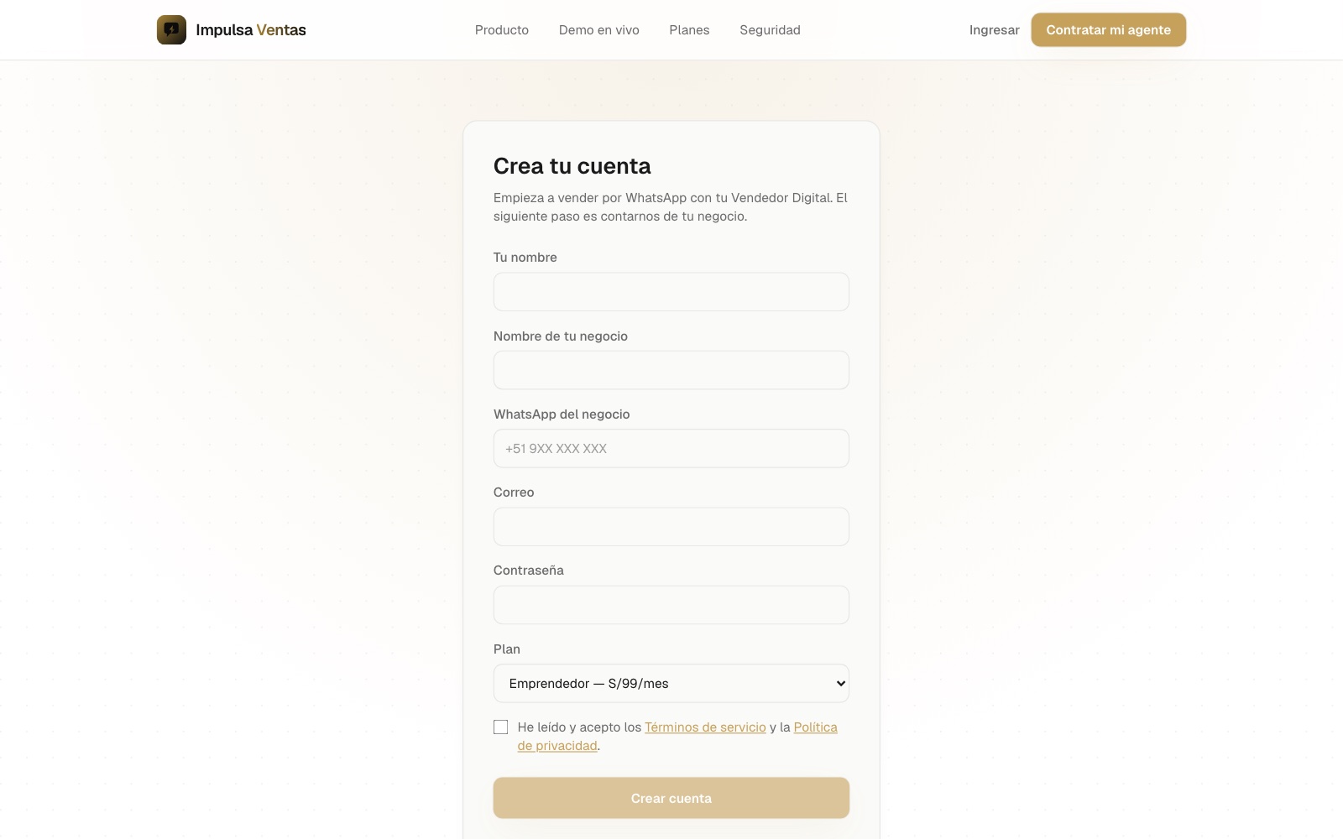This screenshot has width=1343, height=839.
Task: Click the Contratar mi agente button
Action: pos(1108,30)
